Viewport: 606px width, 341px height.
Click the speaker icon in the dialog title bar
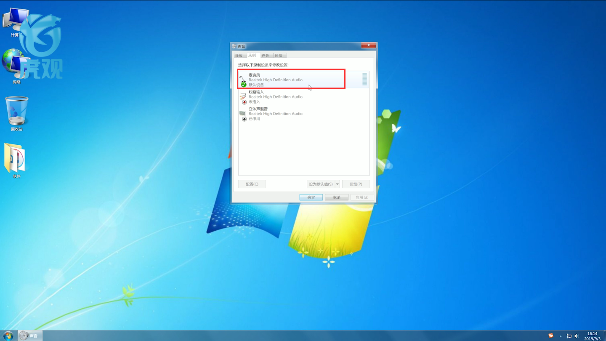[x=234, y=46]
